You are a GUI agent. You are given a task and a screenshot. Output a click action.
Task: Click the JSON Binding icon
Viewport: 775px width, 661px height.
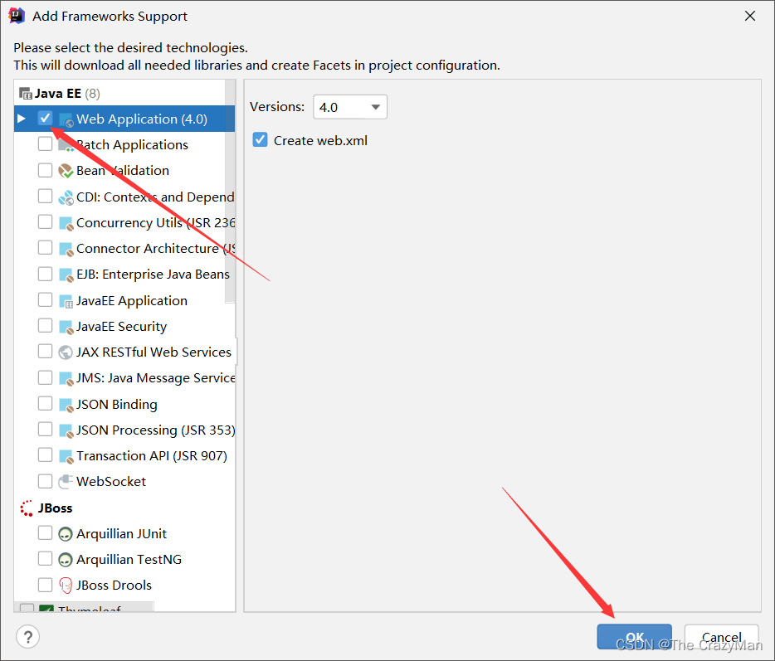[66, 405]
